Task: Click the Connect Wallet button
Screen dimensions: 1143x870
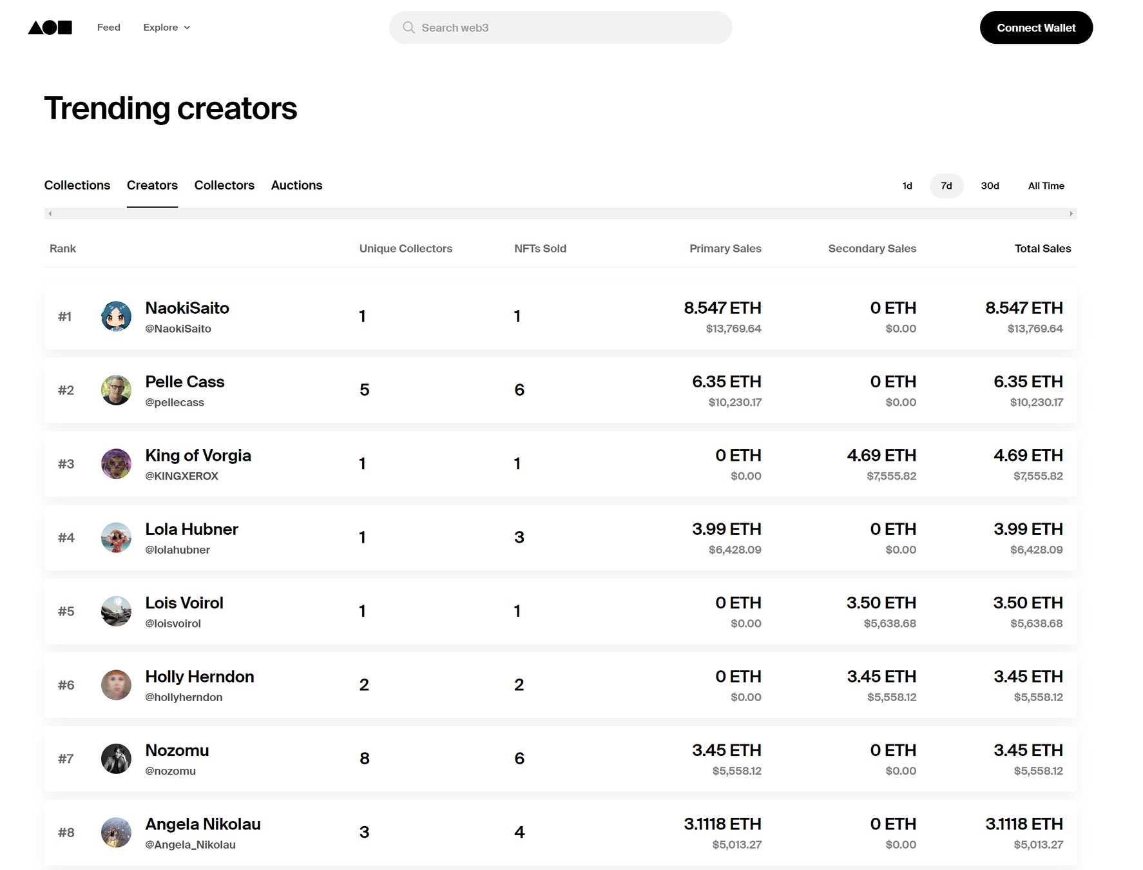Action: [1036, 28]
